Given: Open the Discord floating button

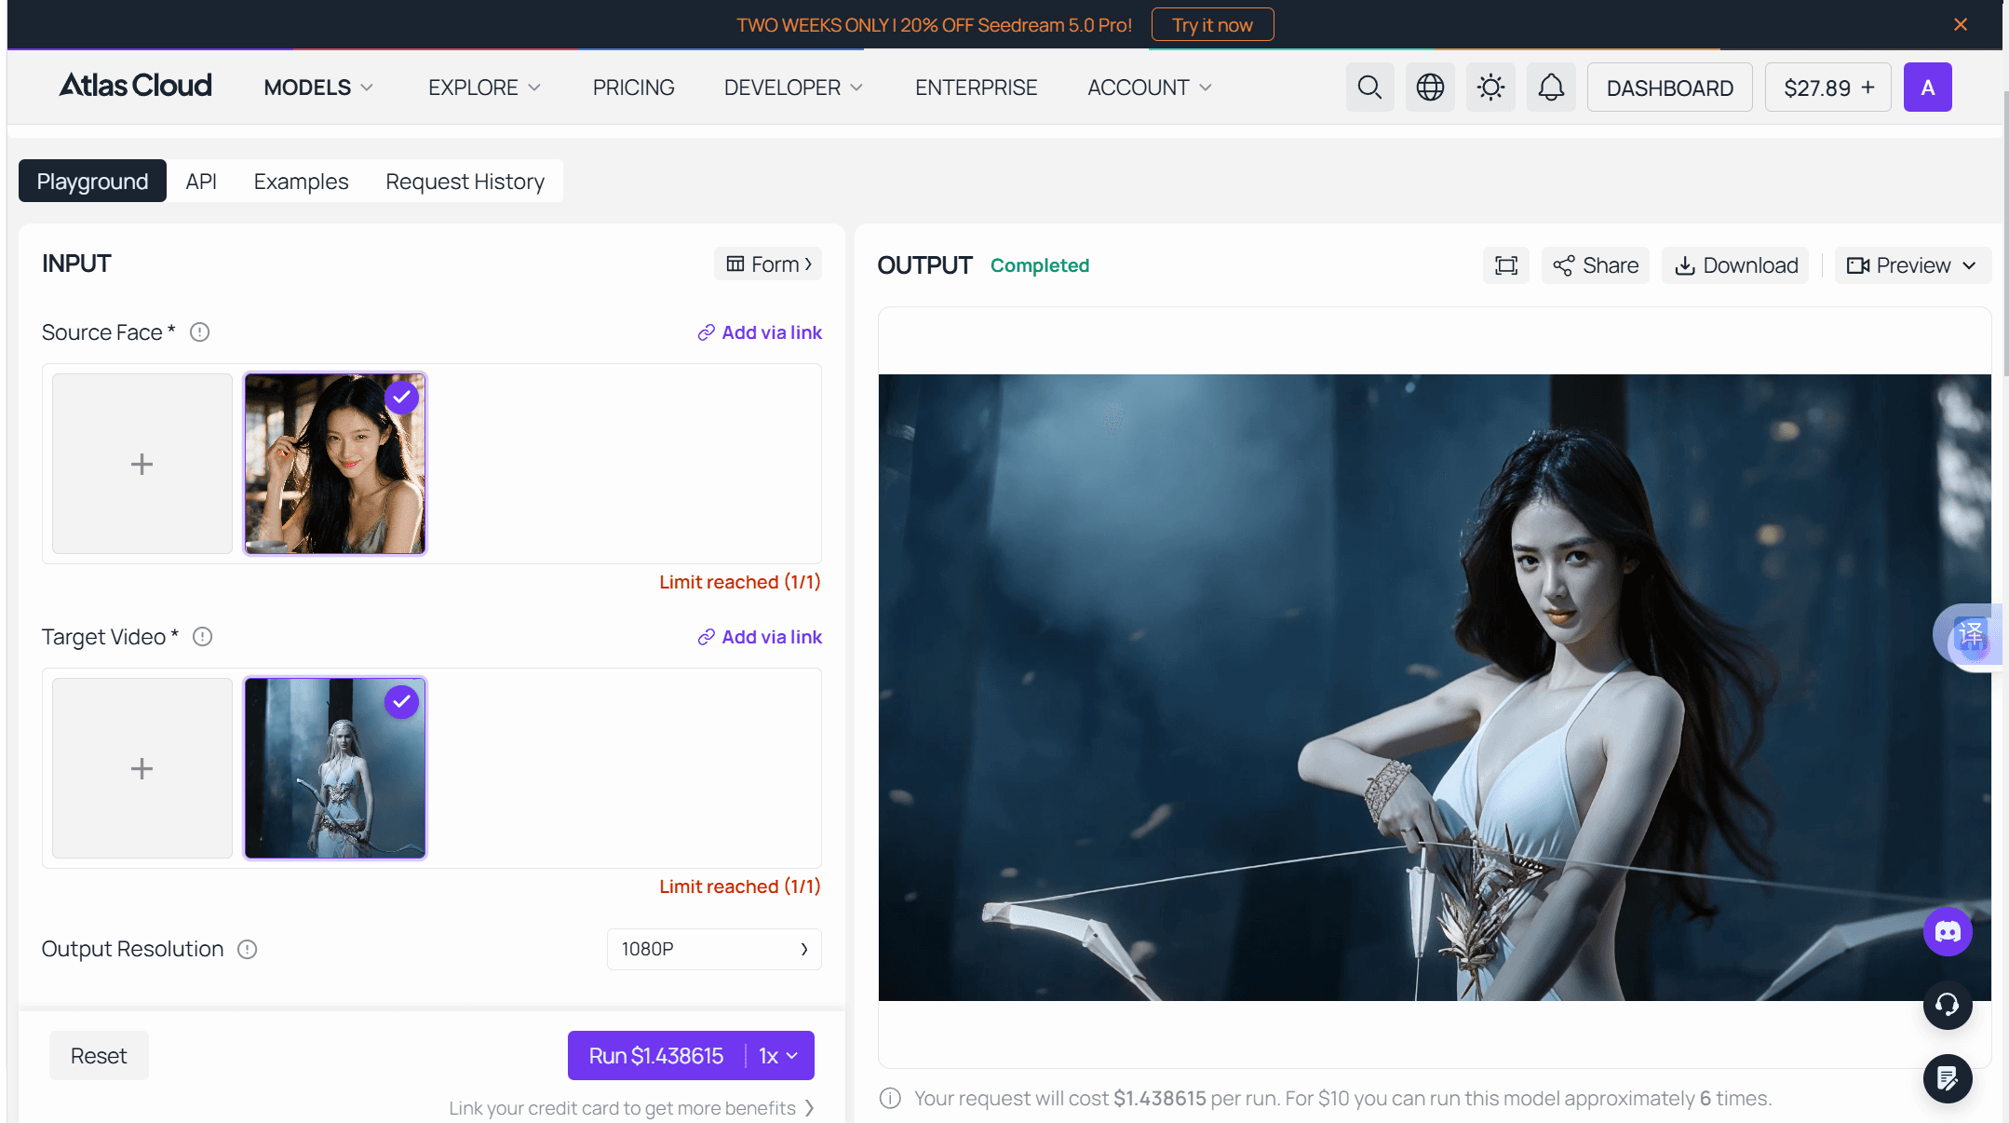Looking at the screenshot, I should click(1948, 931).
